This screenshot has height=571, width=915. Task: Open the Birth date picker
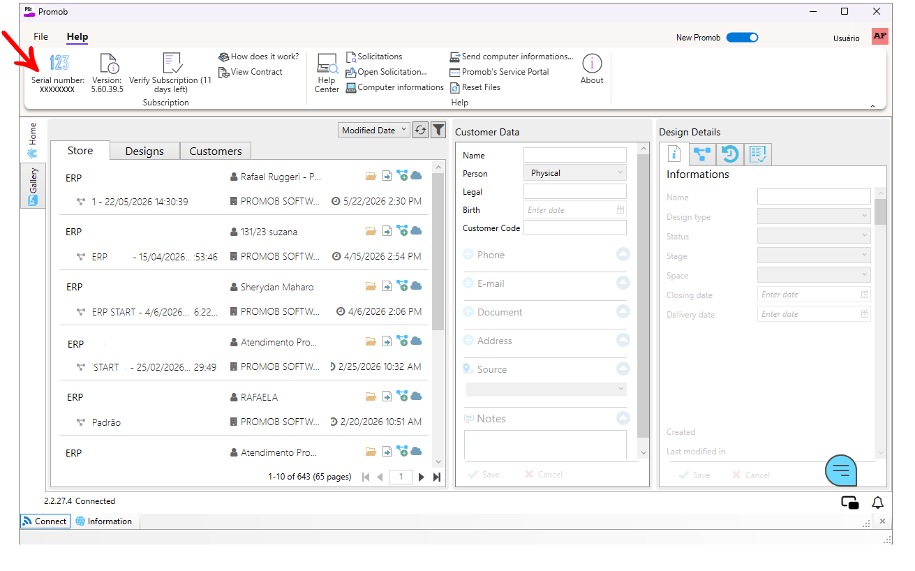click(x=620, y=209)
